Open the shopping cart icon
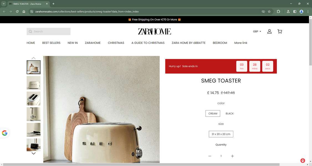Image resolution: width=312 pixels, height=166 pixels. (280, 31)
